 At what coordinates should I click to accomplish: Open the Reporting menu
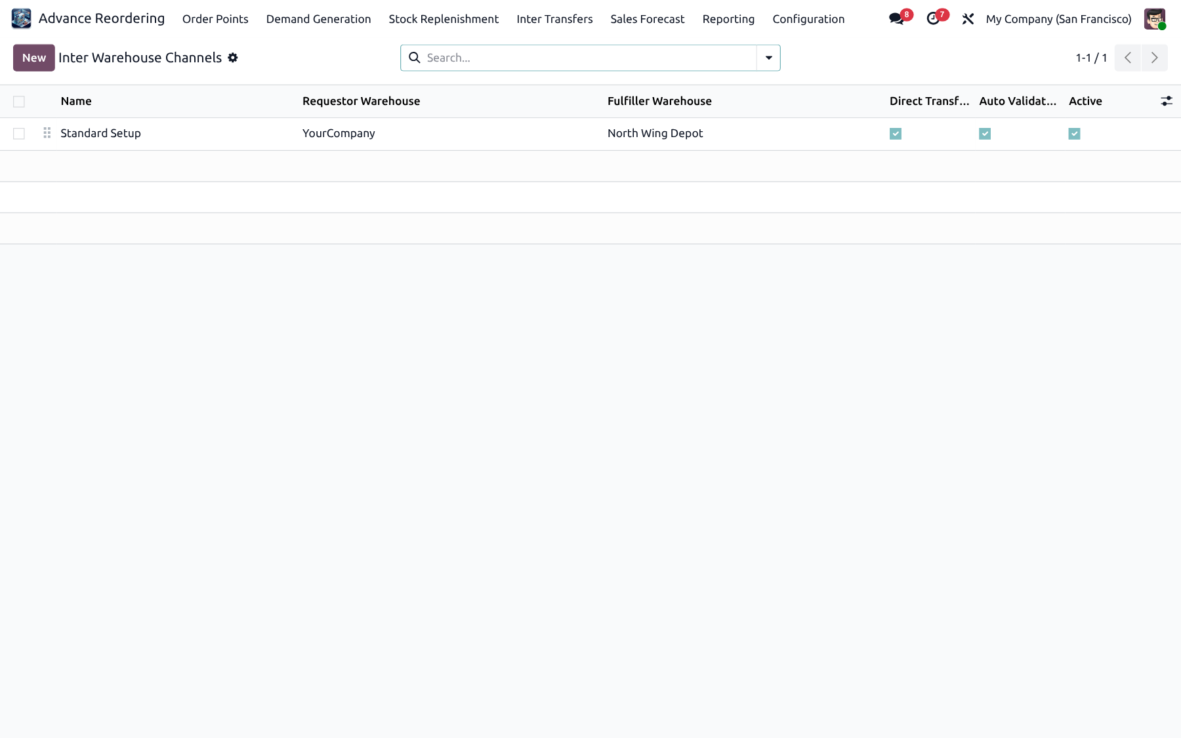coord(728,19)
